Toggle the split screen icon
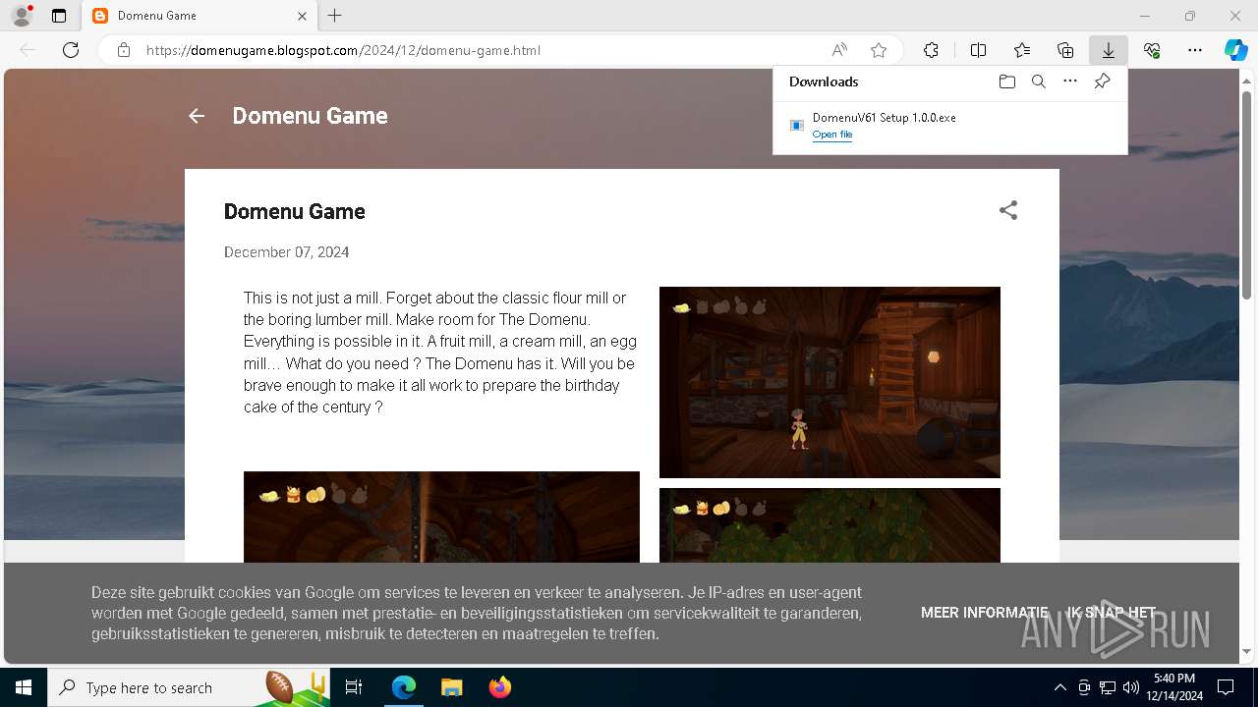The height and width of the screenshot is (707, 1258). (x=978, y=50)
